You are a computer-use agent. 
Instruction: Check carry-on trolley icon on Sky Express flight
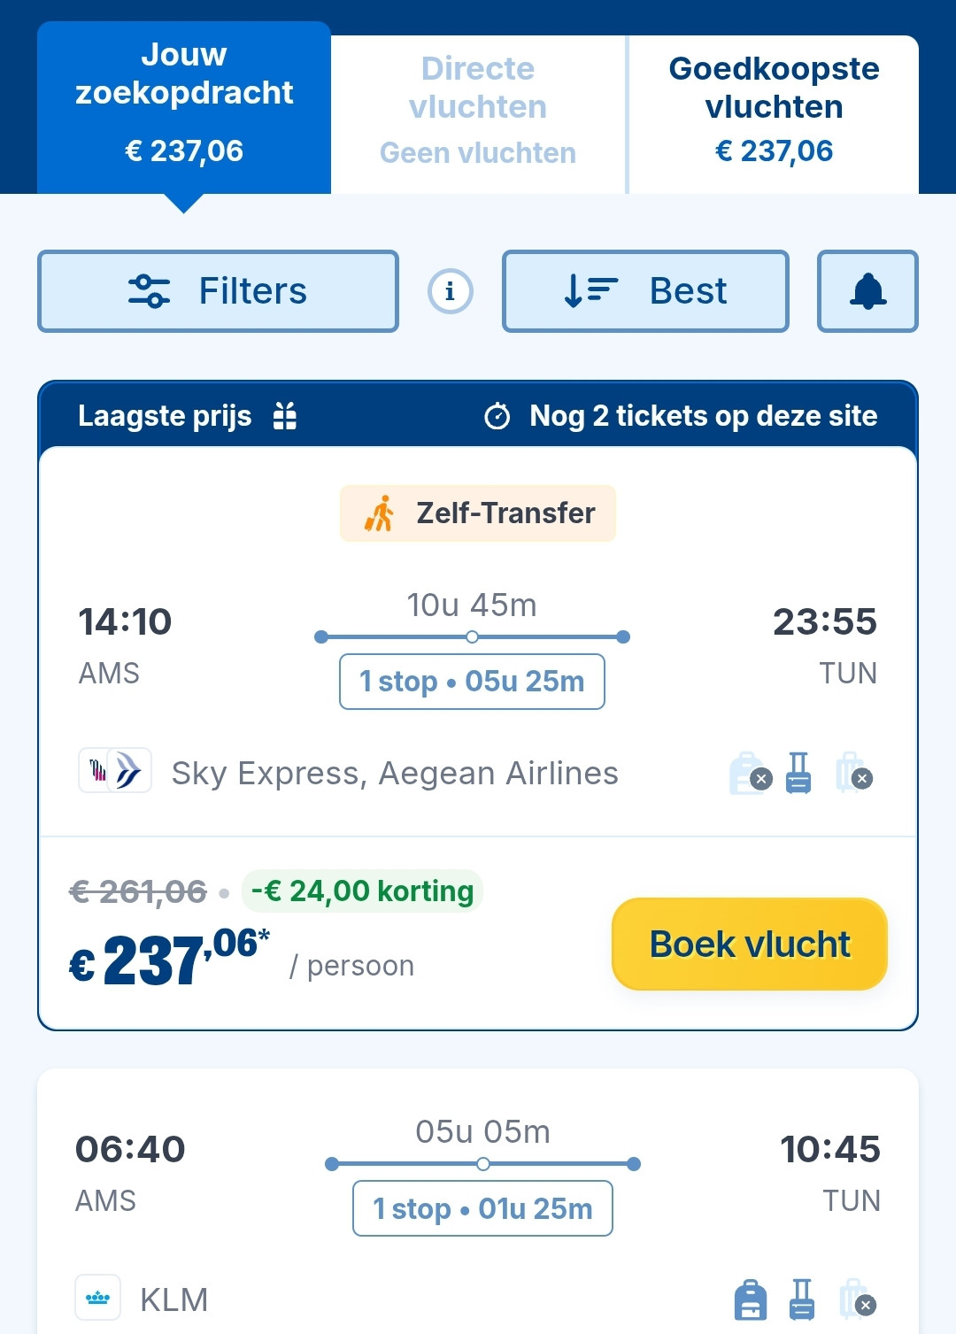pos(798,773)
